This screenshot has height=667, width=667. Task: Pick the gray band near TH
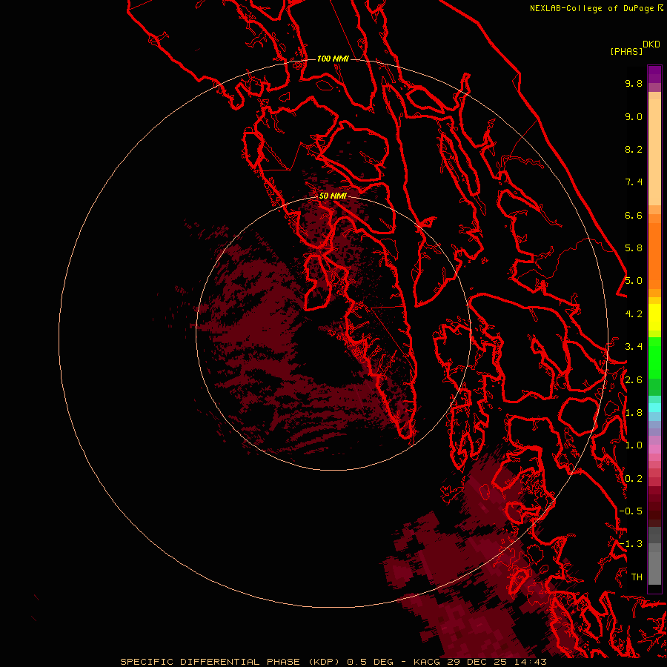(654, 568)
